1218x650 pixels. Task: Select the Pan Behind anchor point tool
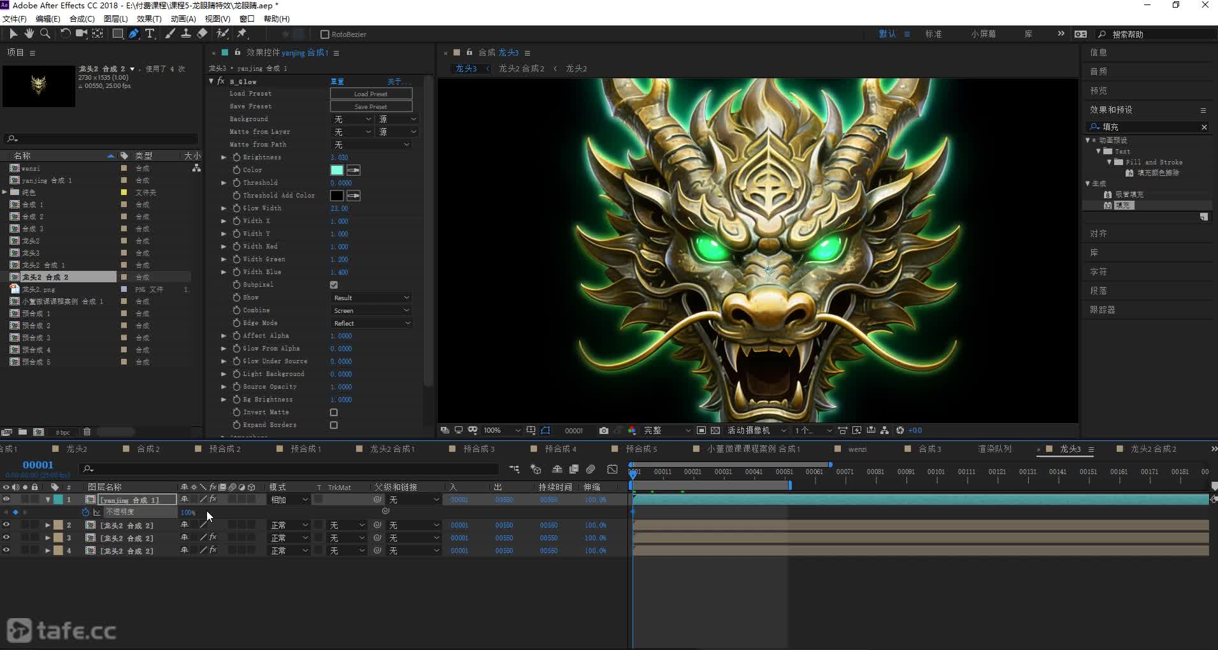pyautogui.click(x=98, y=34)
